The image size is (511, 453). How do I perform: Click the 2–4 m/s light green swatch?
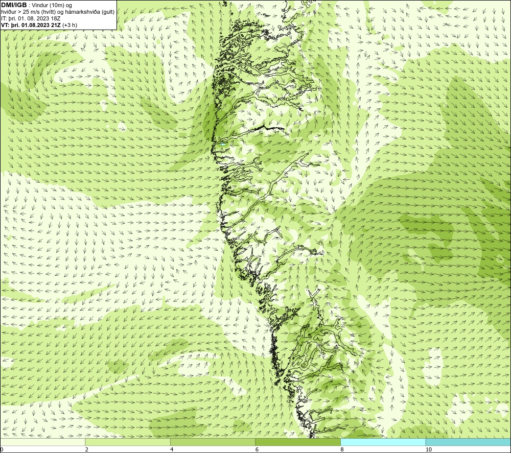[128, 442]
